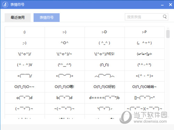
Task: Insert the O(∩_∩)O好的 emoticon
Action: tap(105, 87)
